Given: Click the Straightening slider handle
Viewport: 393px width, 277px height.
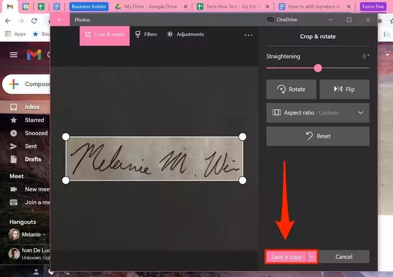Looking at the screenshot, I should pos(318,68).
